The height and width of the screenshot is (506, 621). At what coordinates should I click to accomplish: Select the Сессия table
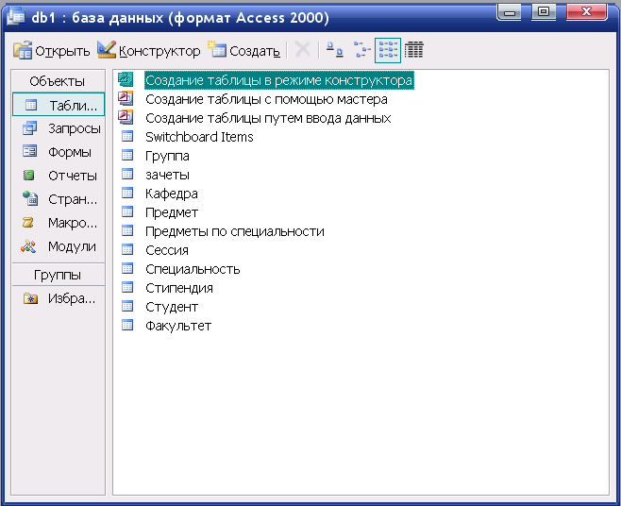pos(167,250)
